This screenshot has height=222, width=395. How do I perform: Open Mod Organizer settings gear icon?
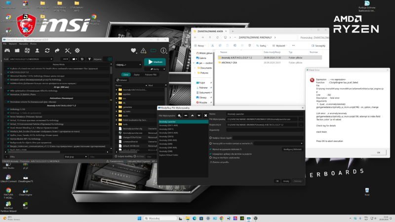pos(78,50)
